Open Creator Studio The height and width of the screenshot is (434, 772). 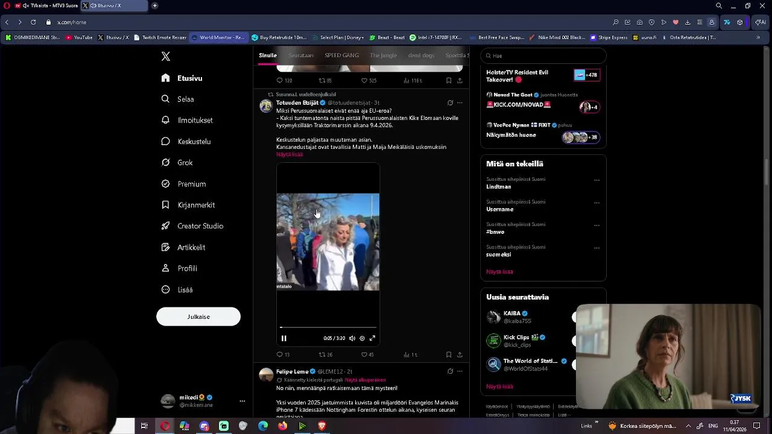[x=192, y=226]
